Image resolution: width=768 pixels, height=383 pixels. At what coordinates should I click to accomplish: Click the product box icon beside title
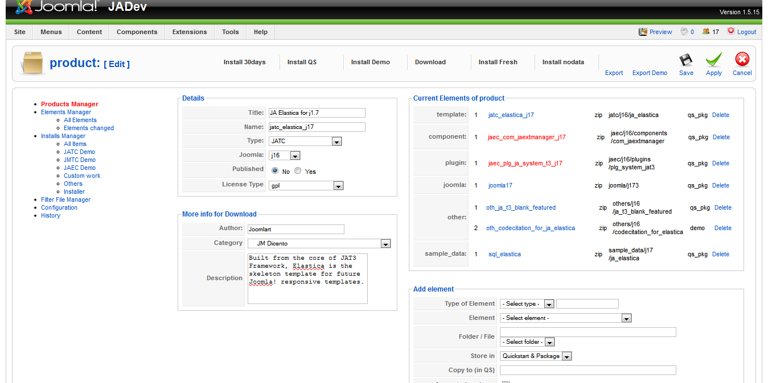[32, 63]
